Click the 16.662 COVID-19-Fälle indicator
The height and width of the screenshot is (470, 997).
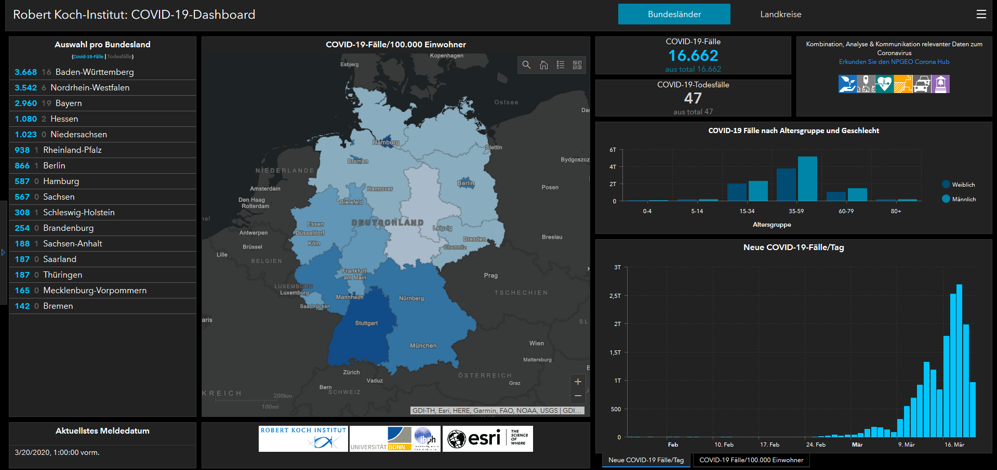[x=693, y=56]
